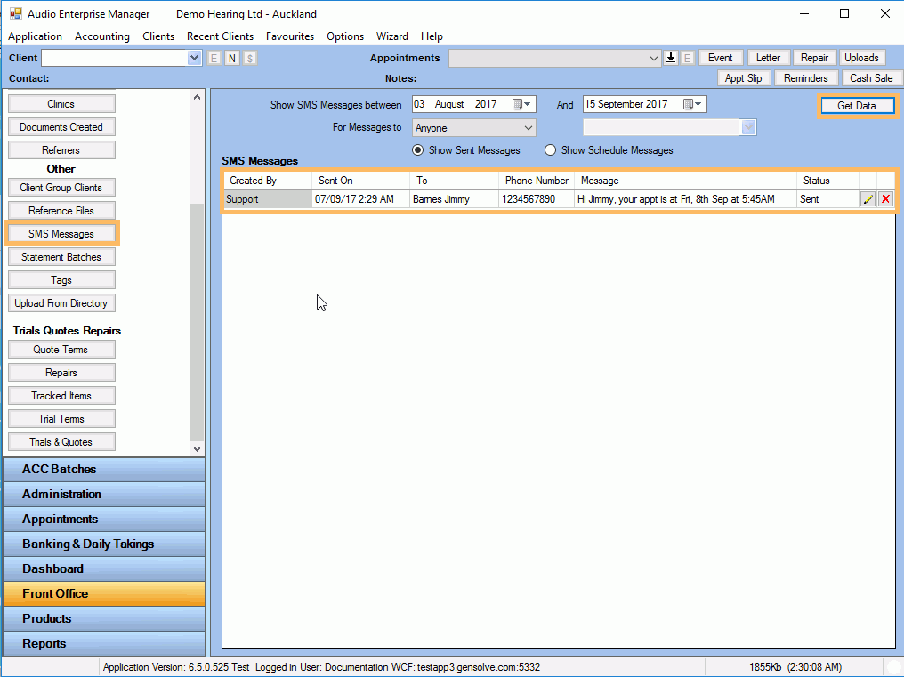Switch to the Reports panel section

point(103,643)
